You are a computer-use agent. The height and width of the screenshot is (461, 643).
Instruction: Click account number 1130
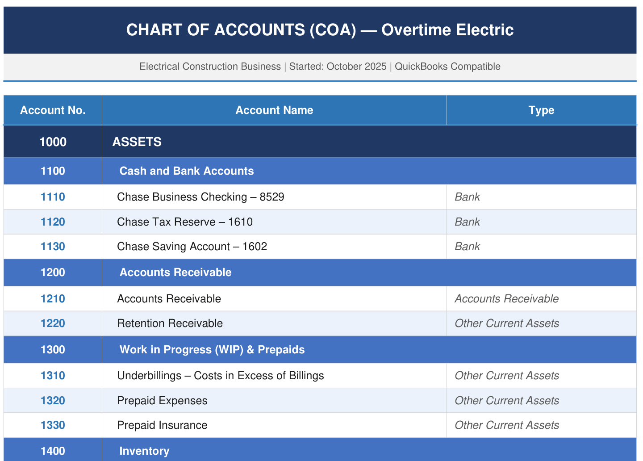pos(53,247)
